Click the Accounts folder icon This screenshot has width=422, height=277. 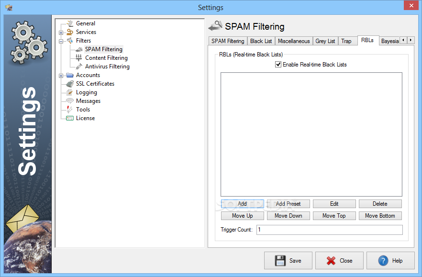coord(70,75)
